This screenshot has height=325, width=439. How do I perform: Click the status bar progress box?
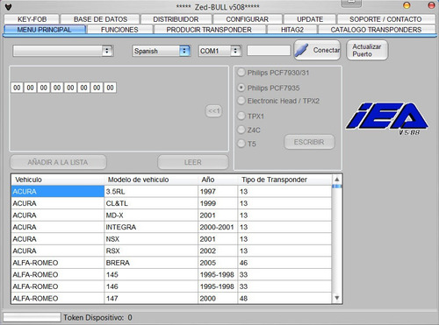(x=32, y=317)
